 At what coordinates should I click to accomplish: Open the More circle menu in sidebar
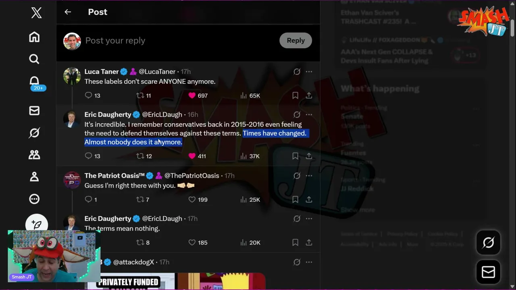click(34, 199)
